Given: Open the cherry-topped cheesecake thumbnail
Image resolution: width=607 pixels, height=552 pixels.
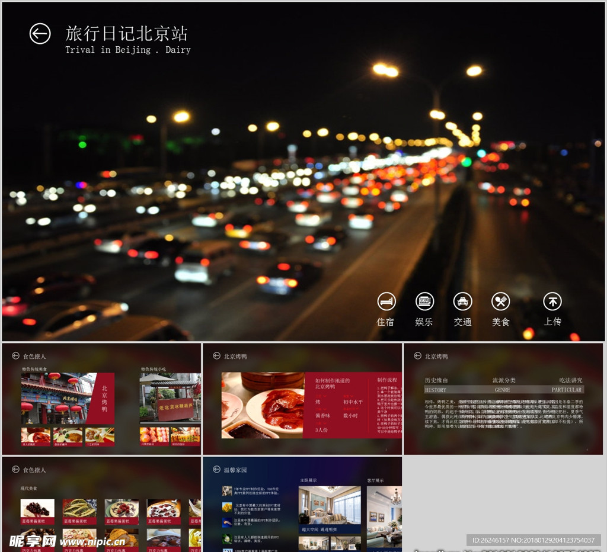Looking at the screenshot, I should pyautogui.click(x=37, y=511).
